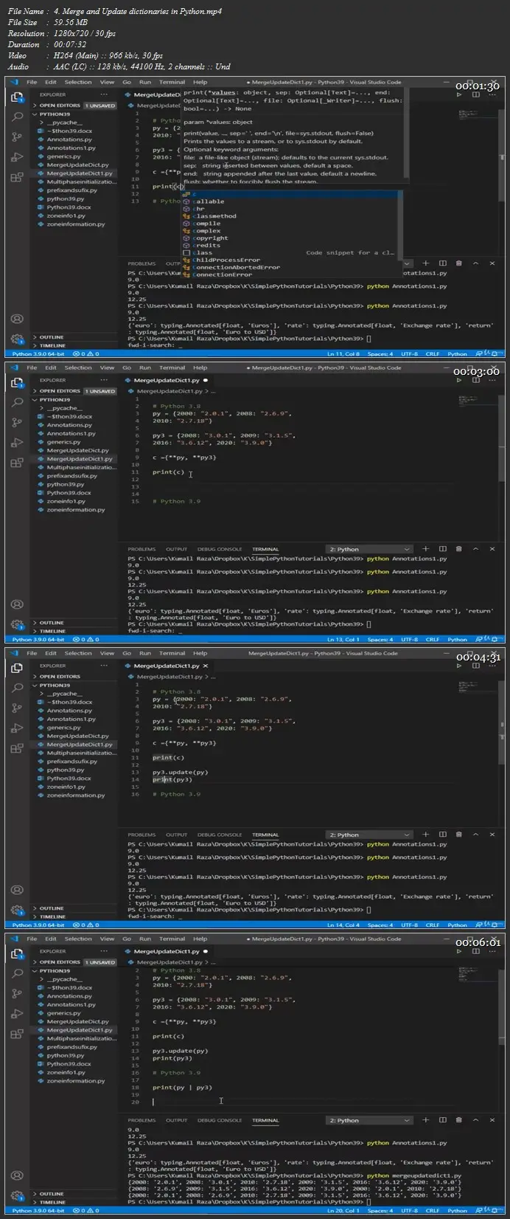Viewport: 510px width, 1219px height.
Task: Click 'Python' language mode in the 00:04:31 status bar
Action: pyautogui.click(x=457, y=925)
